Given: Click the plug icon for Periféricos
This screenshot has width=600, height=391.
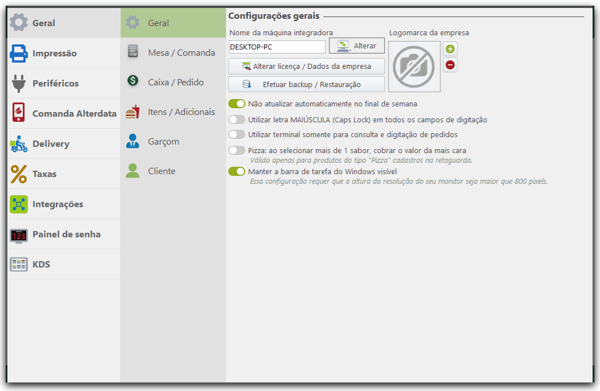Looking at the screenshot, I should (x=19, y=84).
